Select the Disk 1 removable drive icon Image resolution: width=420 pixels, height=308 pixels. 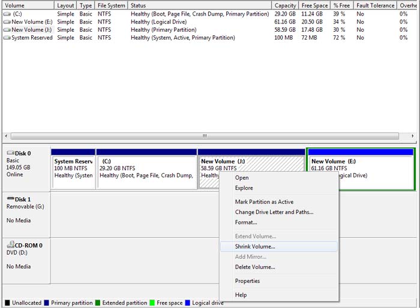click(x=10, y=200)
